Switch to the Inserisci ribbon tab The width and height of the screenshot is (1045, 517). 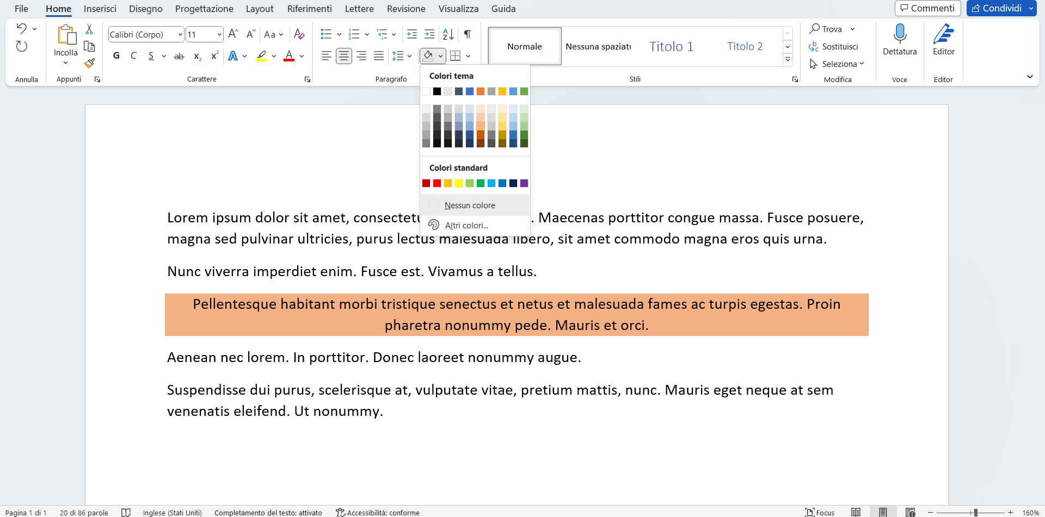pyautogui.click(x=100, y=9)
